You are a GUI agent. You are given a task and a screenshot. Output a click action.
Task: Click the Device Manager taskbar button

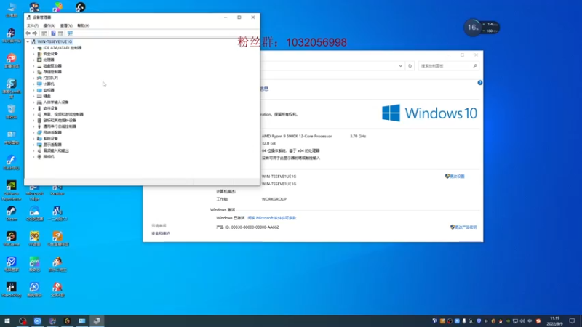pos(97,320)
